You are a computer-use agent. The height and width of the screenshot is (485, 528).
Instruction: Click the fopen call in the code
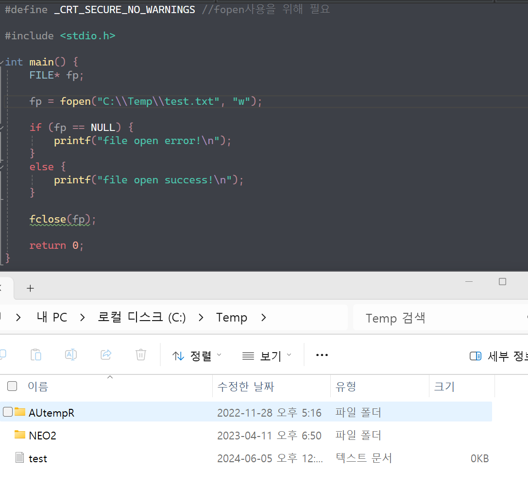point(75,101)
